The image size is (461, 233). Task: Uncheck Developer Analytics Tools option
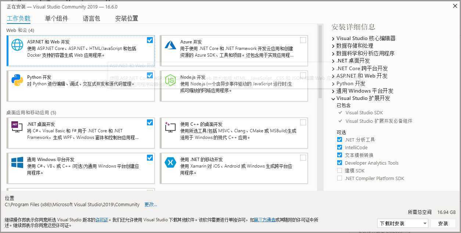pyautogui.click(x=339, y=163)
